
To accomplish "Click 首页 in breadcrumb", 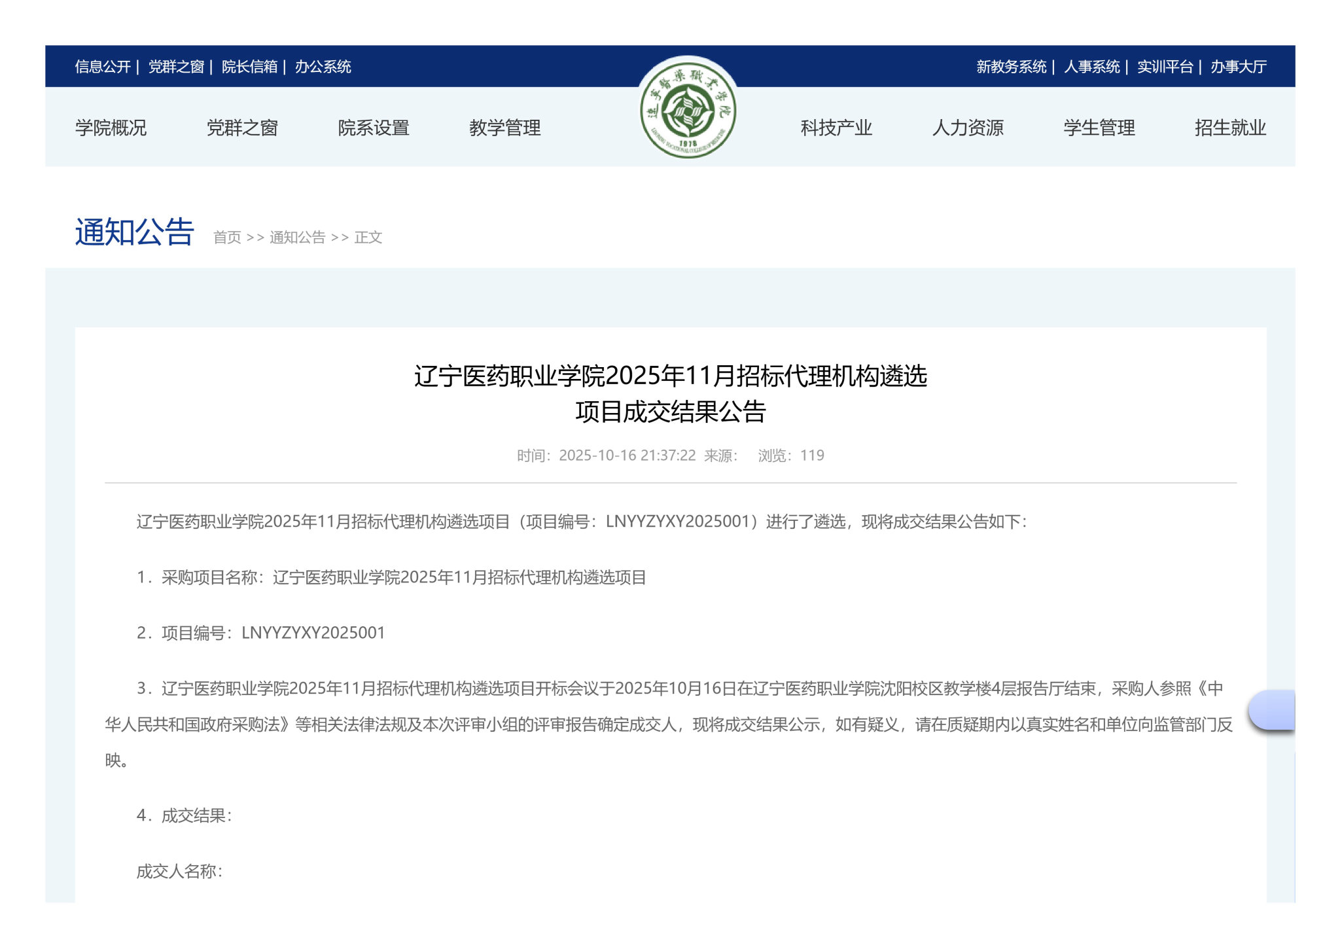I will click(x=227, y=238).
